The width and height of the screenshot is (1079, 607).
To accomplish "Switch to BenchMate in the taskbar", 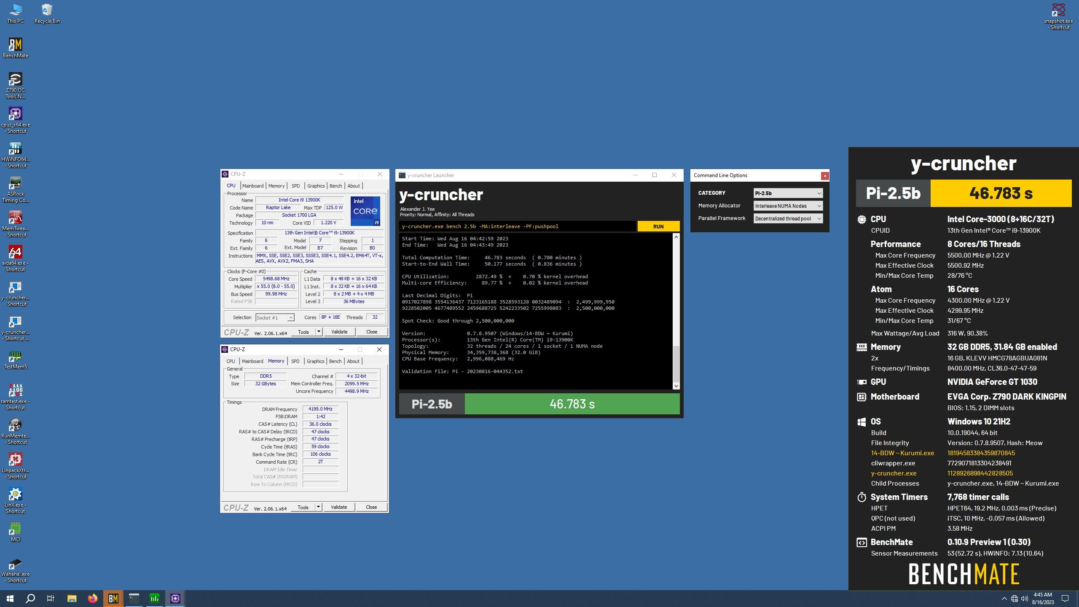I will pos(113,598).
